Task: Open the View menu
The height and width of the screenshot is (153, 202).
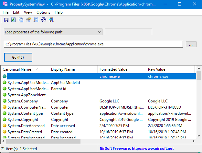Action: pyautogui.click(x=28, y=12)
